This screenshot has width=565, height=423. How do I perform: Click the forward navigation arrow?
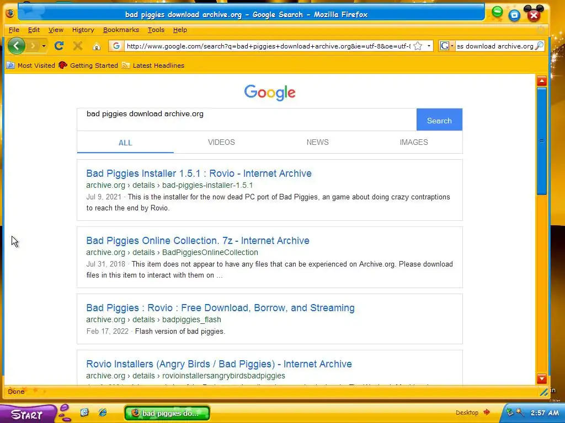33,46
